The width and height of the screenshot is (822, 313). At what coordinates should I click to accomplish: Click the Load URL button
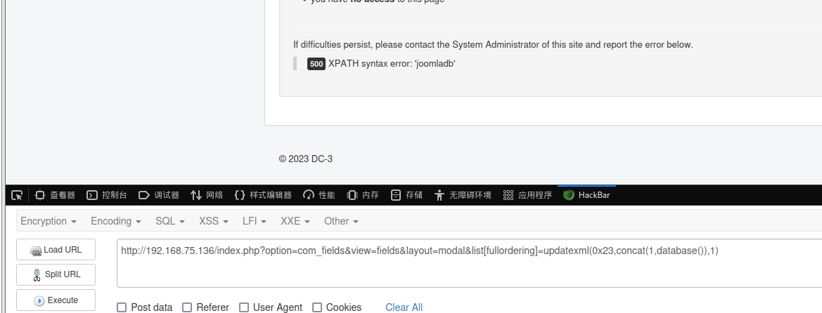click(56, 250)
